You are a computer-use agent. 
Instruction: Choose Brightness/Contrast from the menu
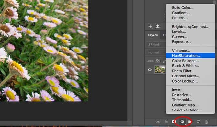tap(190, 27)
